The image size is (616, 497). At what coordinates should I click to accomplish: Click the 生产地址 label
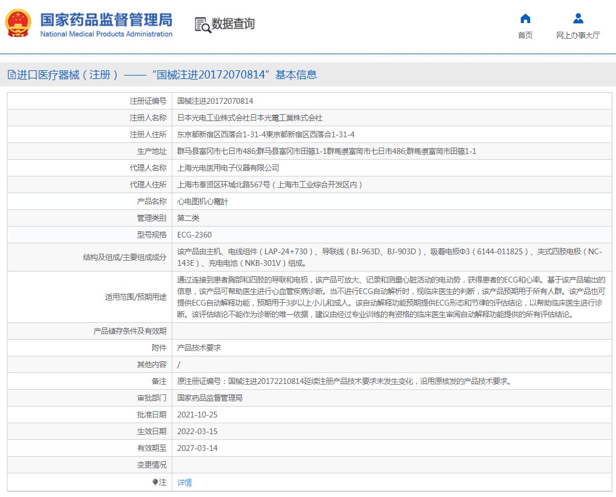click(x=152, y=151)
